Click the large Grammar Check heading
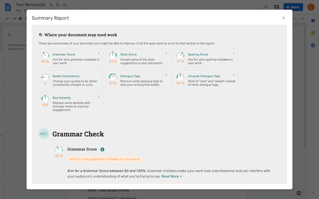 [78, 134]
